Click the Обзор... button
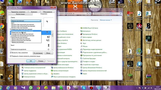This screenshot has height=90, width=161. (x=49, y=53)
